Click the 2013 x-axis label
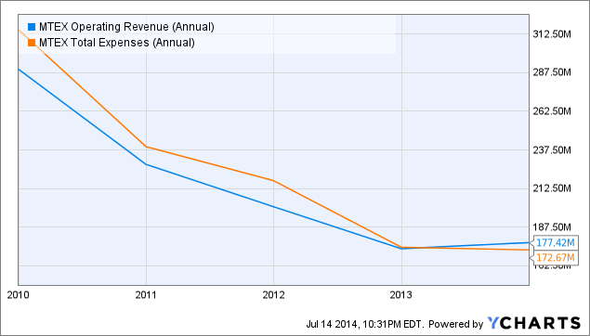The height and width of the screenshot is (336, 590). click(x=401, y=295)
